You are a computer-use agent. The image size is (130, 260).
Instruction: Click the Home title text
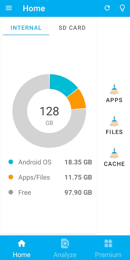(x=34, y=8)
